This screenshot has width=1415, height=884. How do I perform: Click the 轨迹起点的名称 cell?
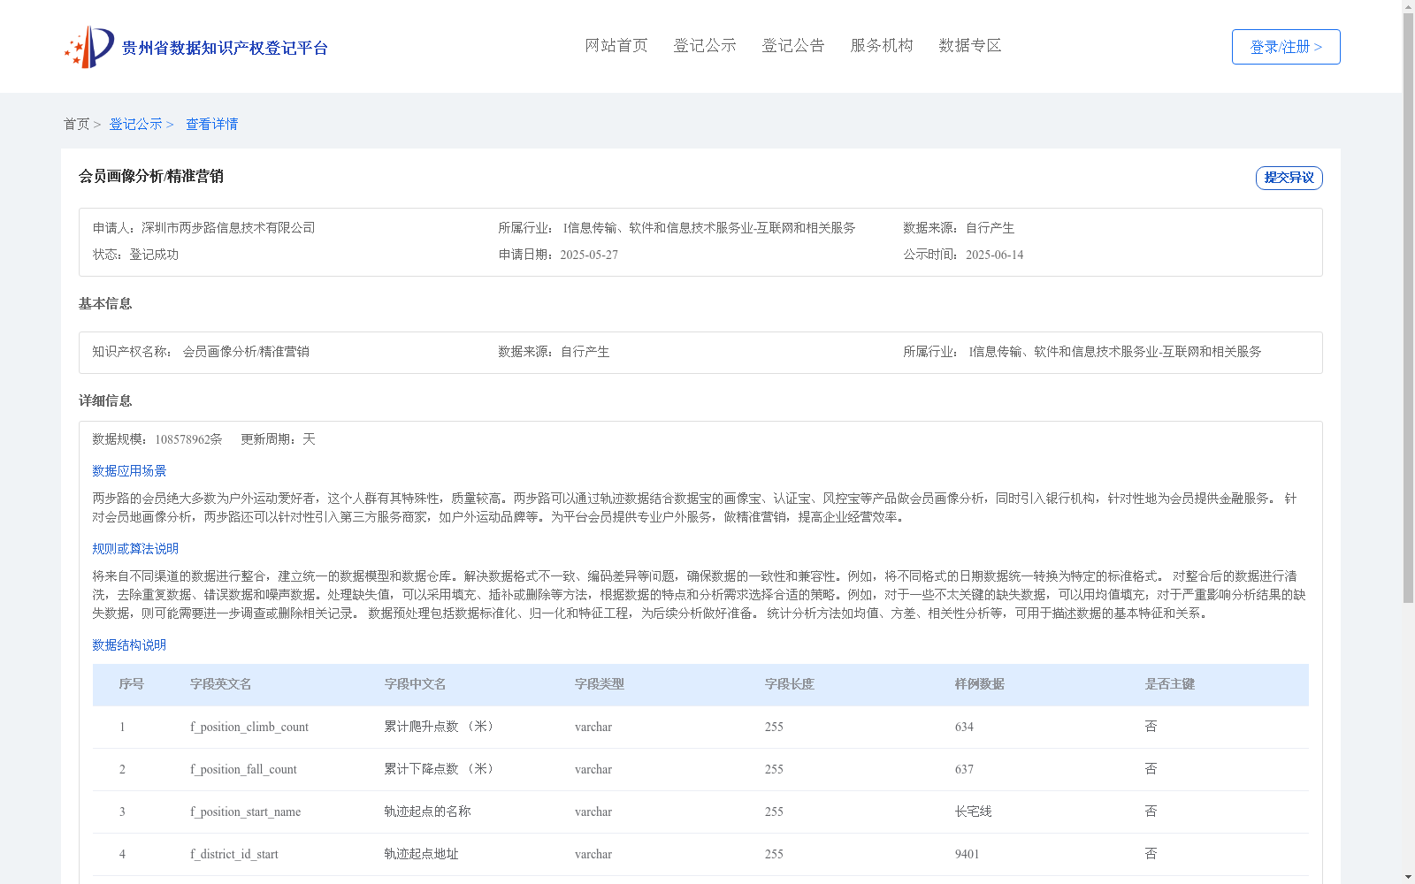point(428,812)
